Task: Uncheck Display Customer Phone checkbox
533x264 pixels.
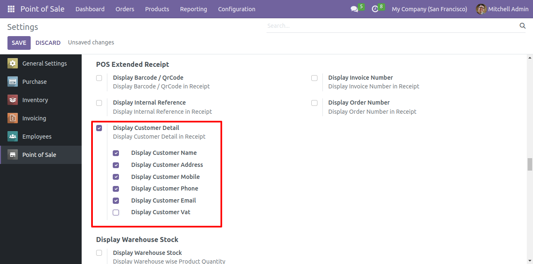Action: click(x=116, y=189)
